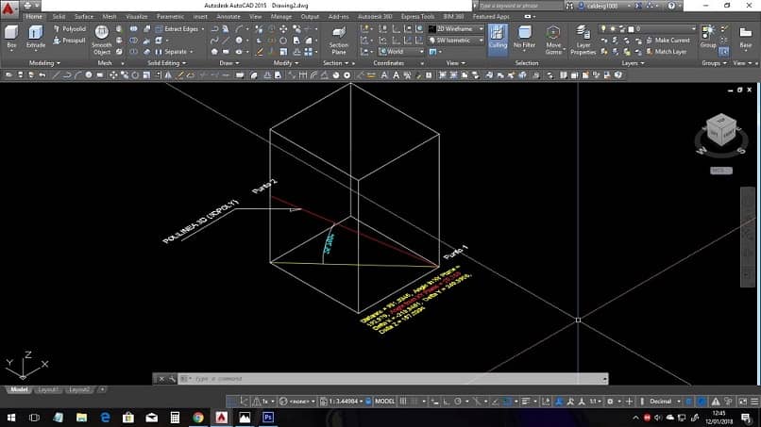Choose the Presspull tool
This screenshot has width=761, height=427.
click(69, 41)
